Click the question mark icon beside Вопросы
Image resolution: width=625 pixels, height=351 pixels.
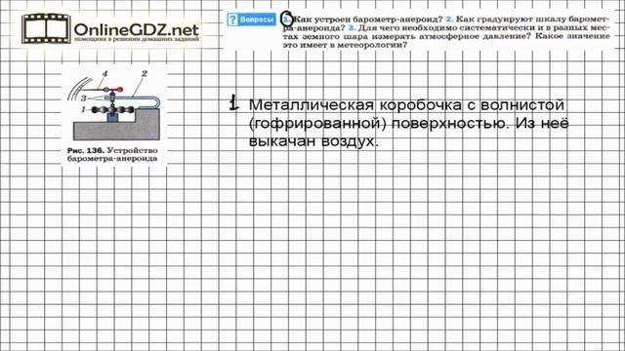coord(232,19)
